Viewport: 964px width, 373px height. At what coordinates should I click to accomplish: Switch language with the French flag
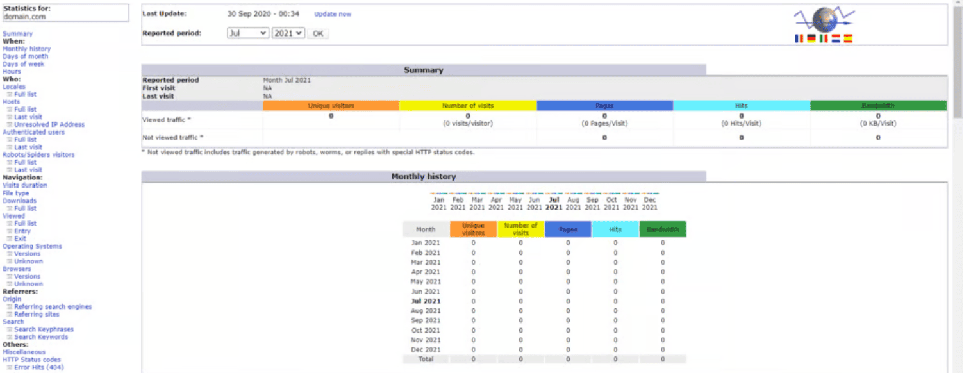click(x=799, y=39)
